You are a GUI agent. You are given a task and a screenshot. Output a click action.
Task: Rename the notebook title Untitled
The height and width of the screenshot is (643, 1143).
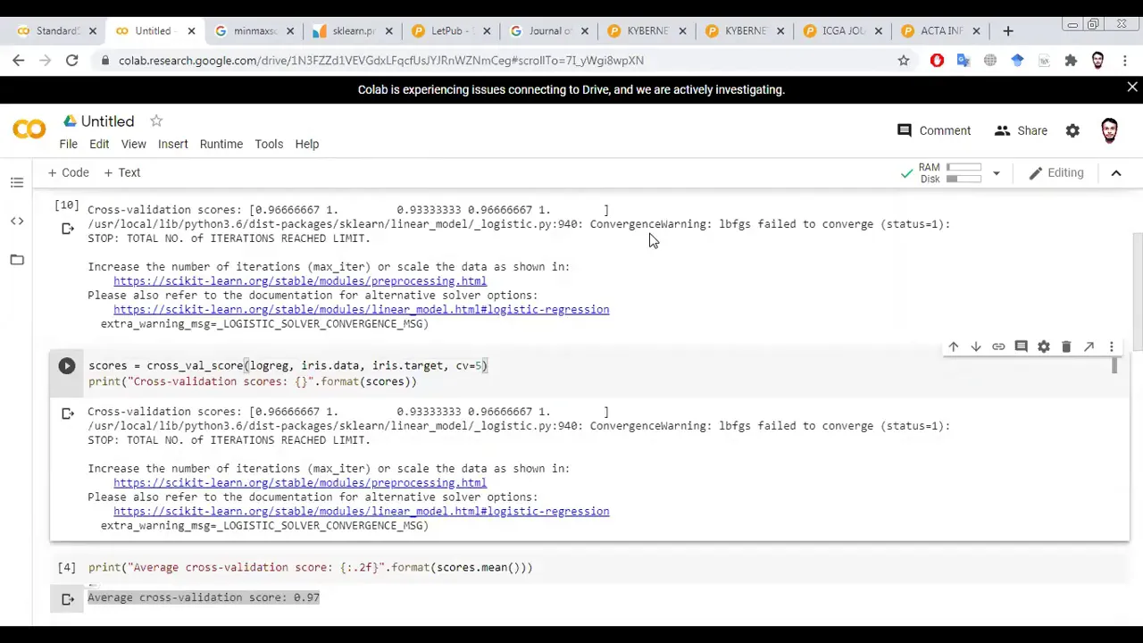(x=107, y=121)
